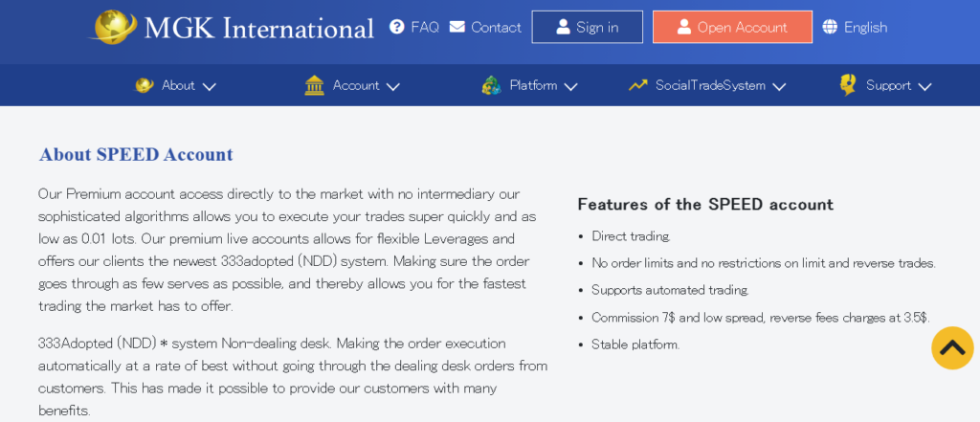Expand the Support menu chevron

925,86
